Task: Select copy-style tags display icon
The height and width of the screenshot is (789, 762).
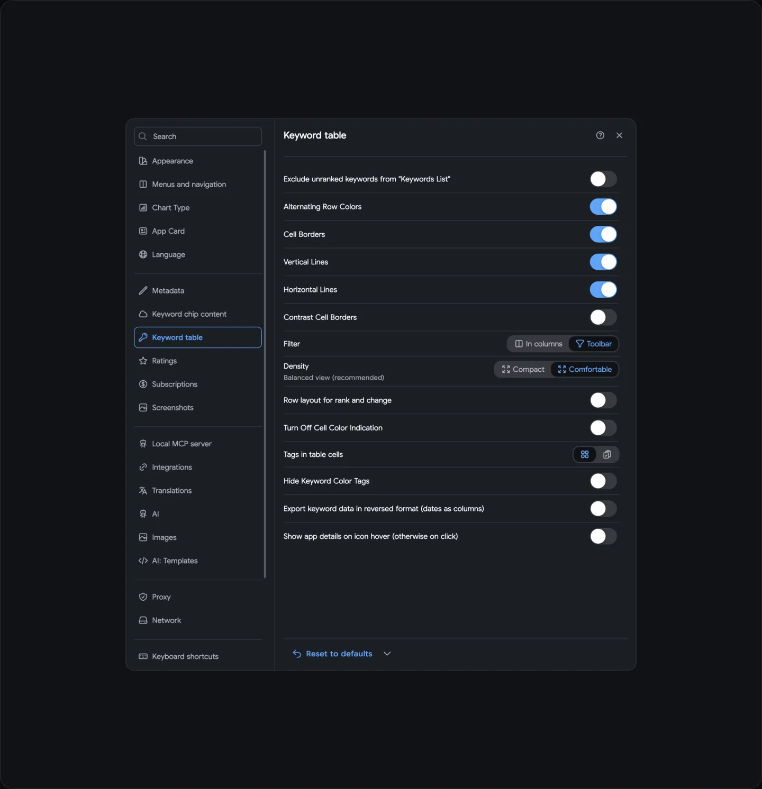Action: click(x=607, y=454)
